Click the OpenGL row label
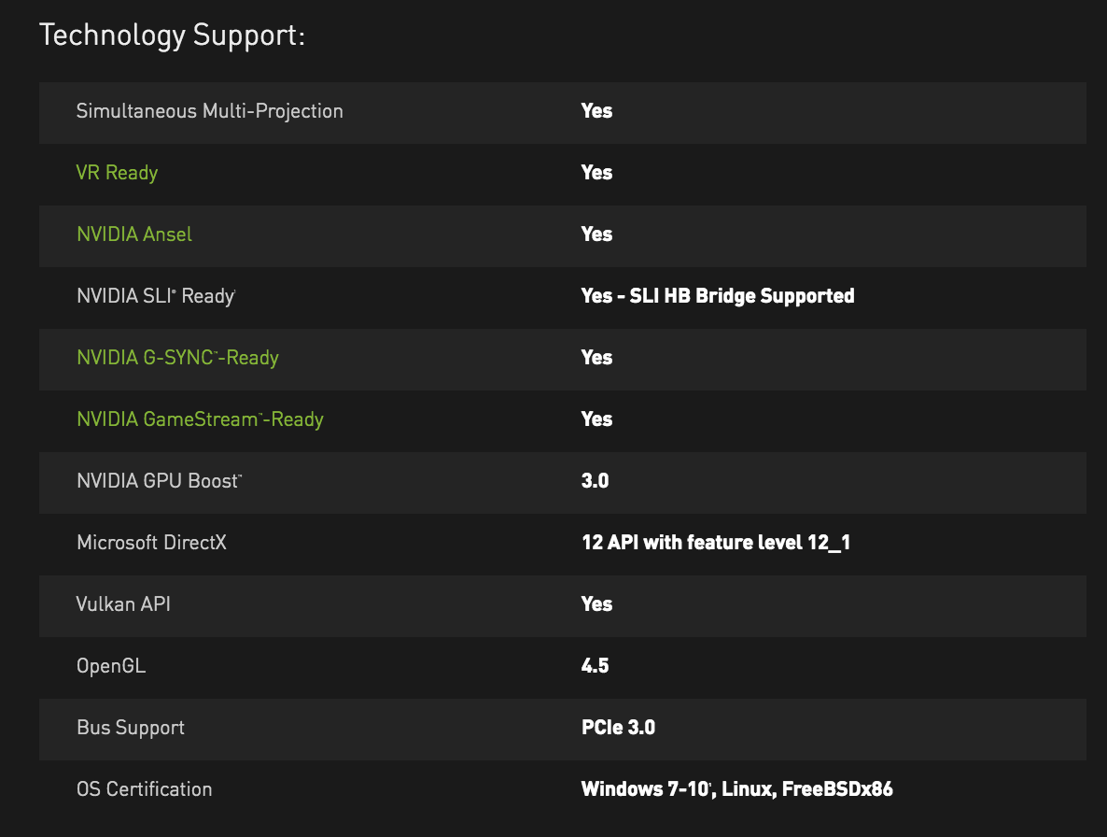This screenshot has width=1107, height=837. tap(111, 666)
